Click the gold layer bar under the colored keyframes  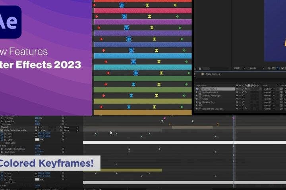coord(143,112)
